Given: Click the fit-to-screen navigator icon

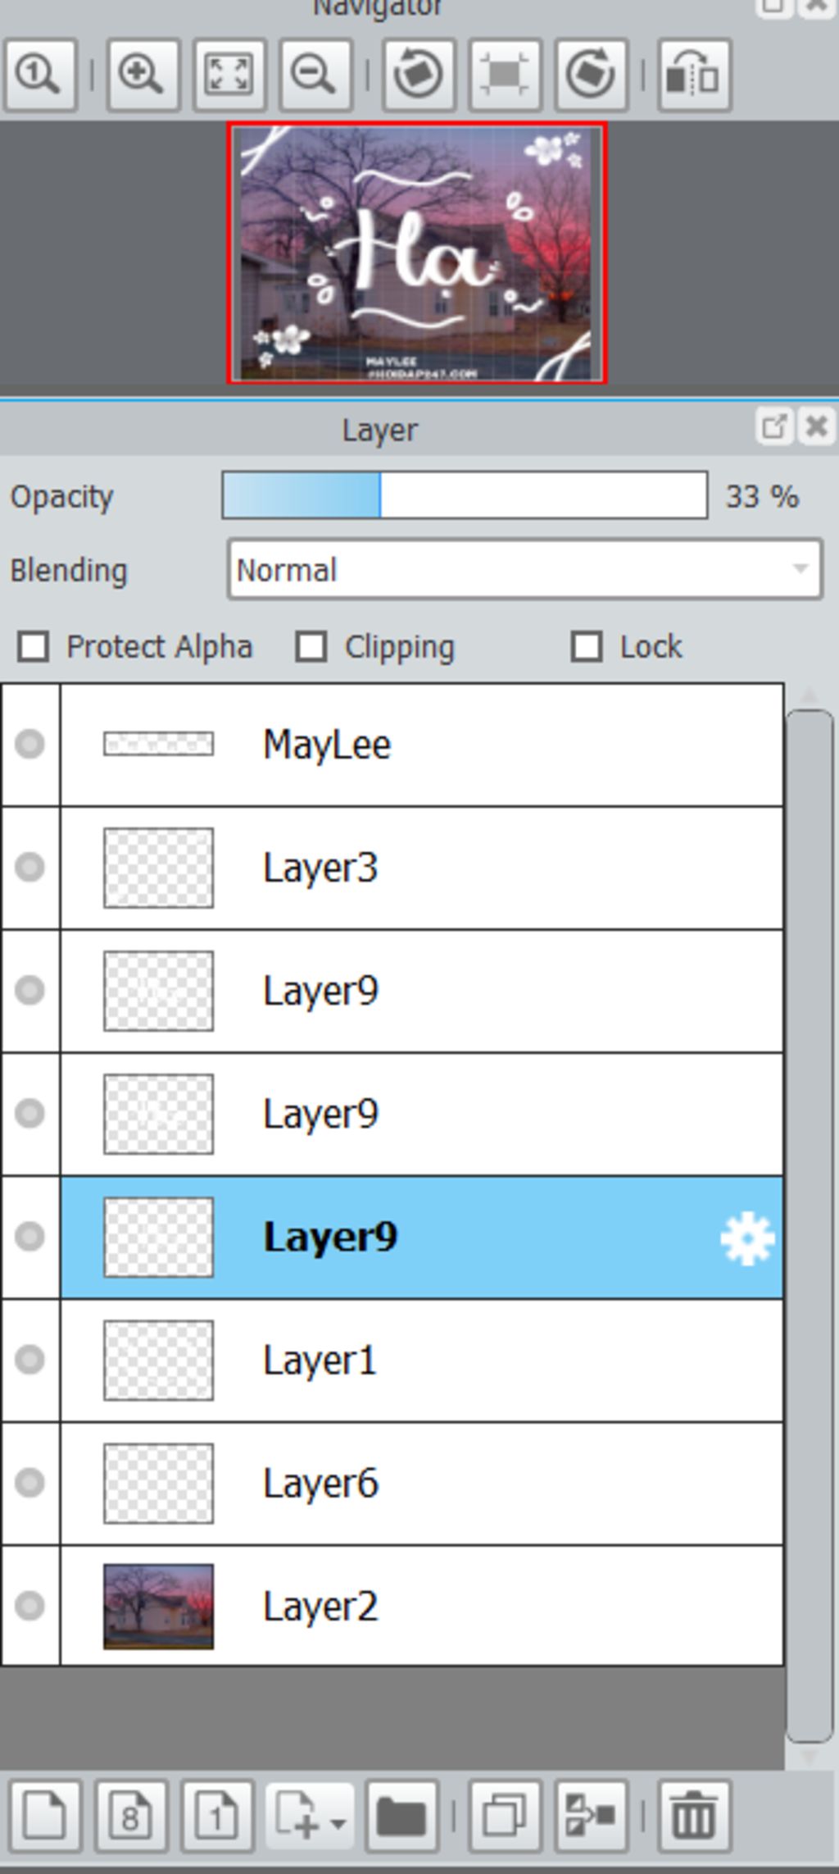Looking at the screenshot, I should pos(229,75).
